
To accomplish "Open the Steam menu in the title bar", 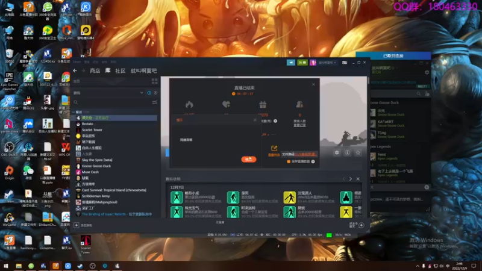I will 77,62.
